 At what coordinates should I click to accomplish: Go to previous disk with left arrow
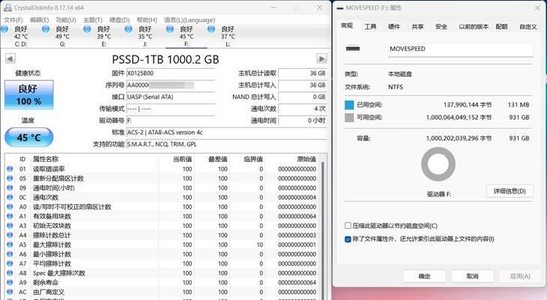pos(10,58)
